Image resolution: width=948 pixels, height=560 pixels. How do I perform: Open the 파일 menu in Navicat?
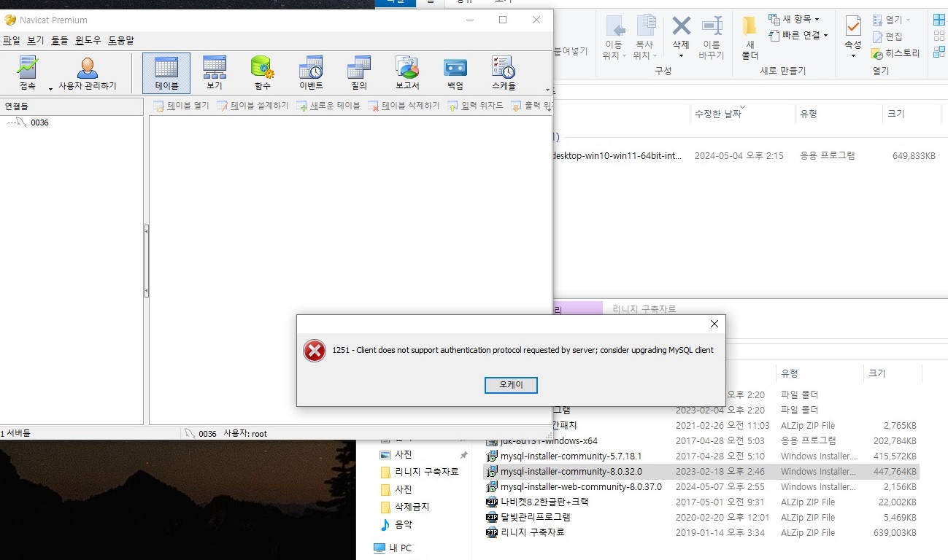click(11, 40)
